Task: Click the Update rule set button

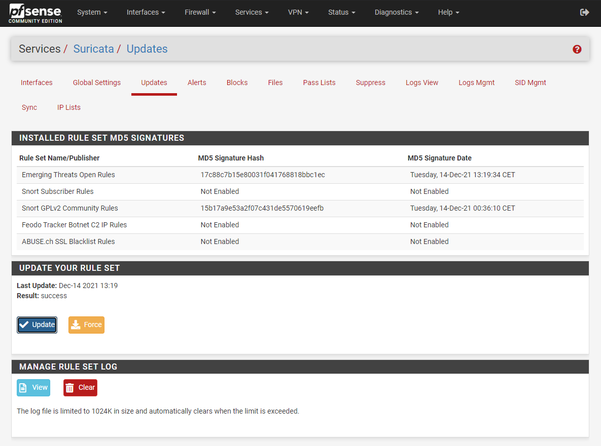Action: coord(37,325)
